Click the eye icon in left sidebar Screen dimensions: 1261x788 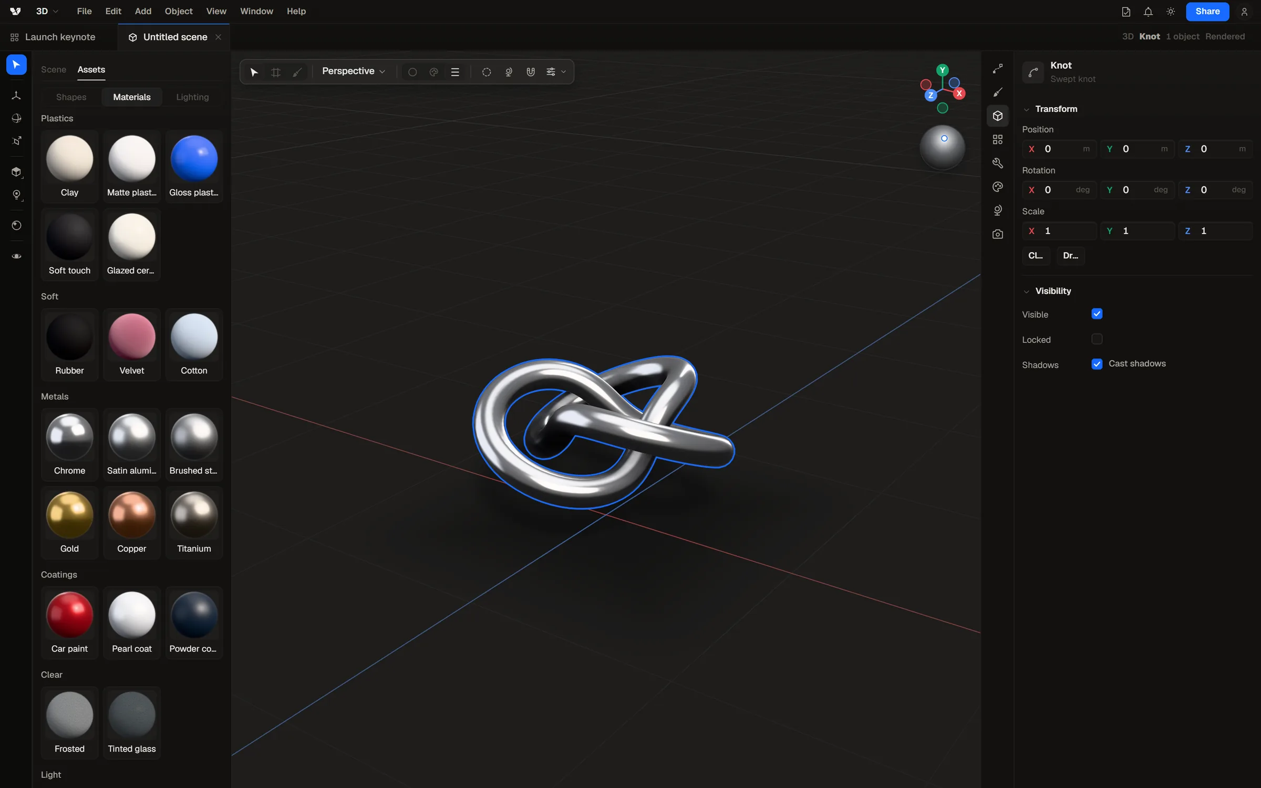pyautogui.click(x=16, y=256)
